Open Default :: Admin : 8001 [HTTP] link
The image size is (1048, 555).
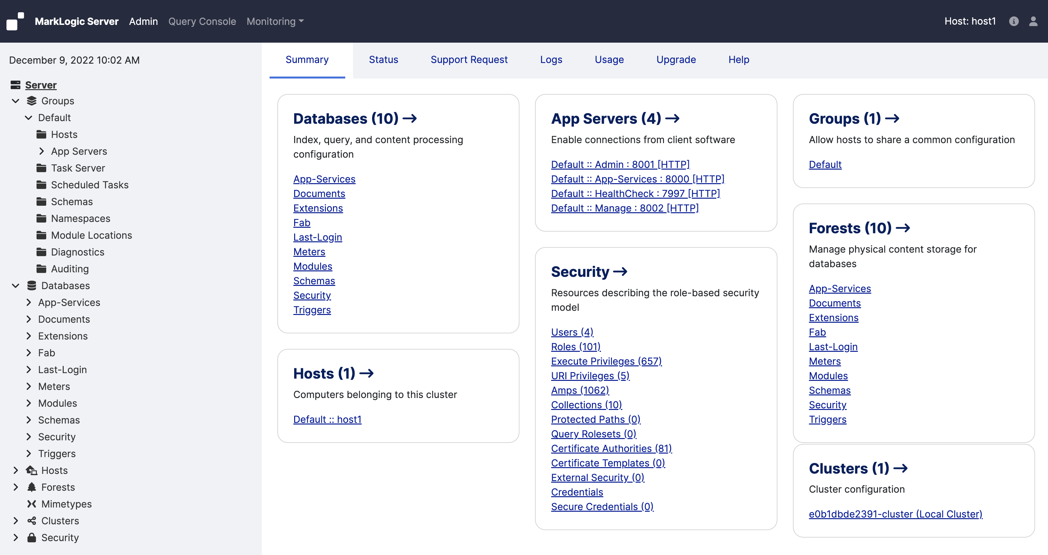[x=620, y=164]
